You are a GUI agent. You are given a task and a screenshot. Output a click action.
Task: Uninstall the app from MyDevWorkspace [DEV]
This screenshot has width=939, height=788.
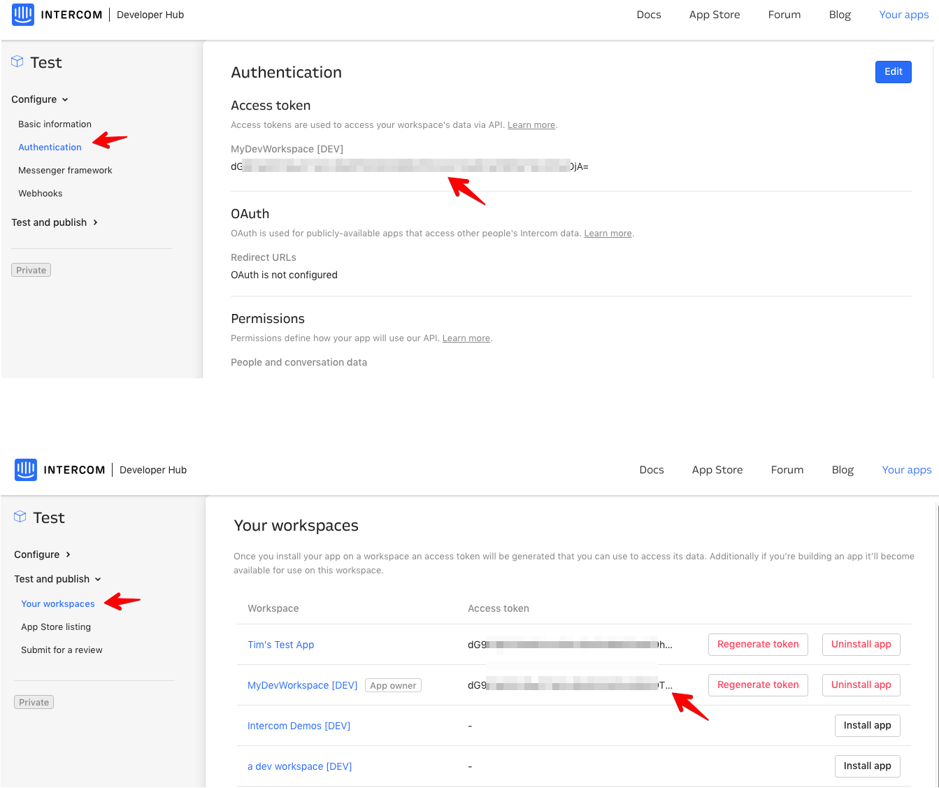[861, 685]
